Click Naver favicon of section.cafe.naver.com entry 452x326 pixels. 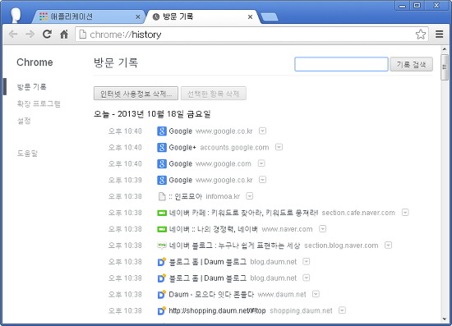click(x=162, y=213)
